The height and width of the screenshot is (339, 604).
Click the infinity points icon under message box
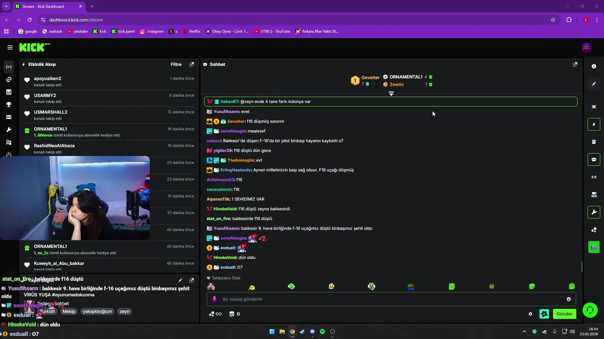tap(215, 314)
